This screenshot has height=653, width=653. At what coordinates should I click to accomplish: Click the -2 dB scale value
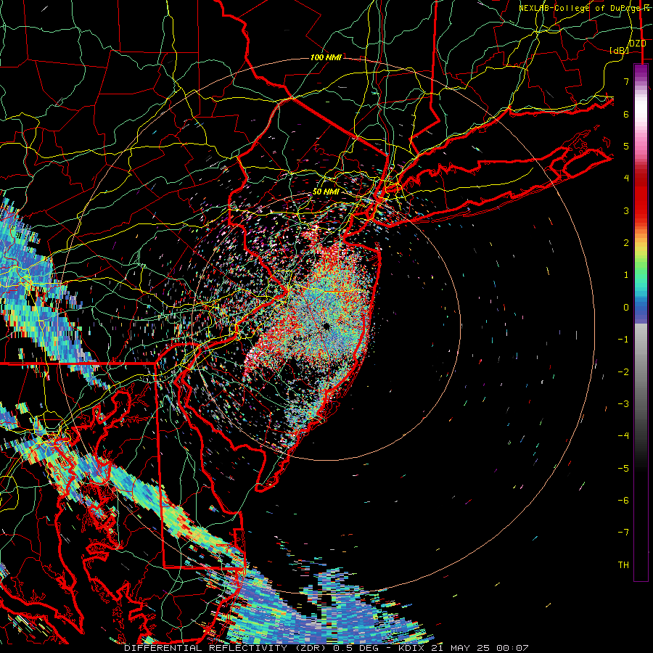(623, 372)
